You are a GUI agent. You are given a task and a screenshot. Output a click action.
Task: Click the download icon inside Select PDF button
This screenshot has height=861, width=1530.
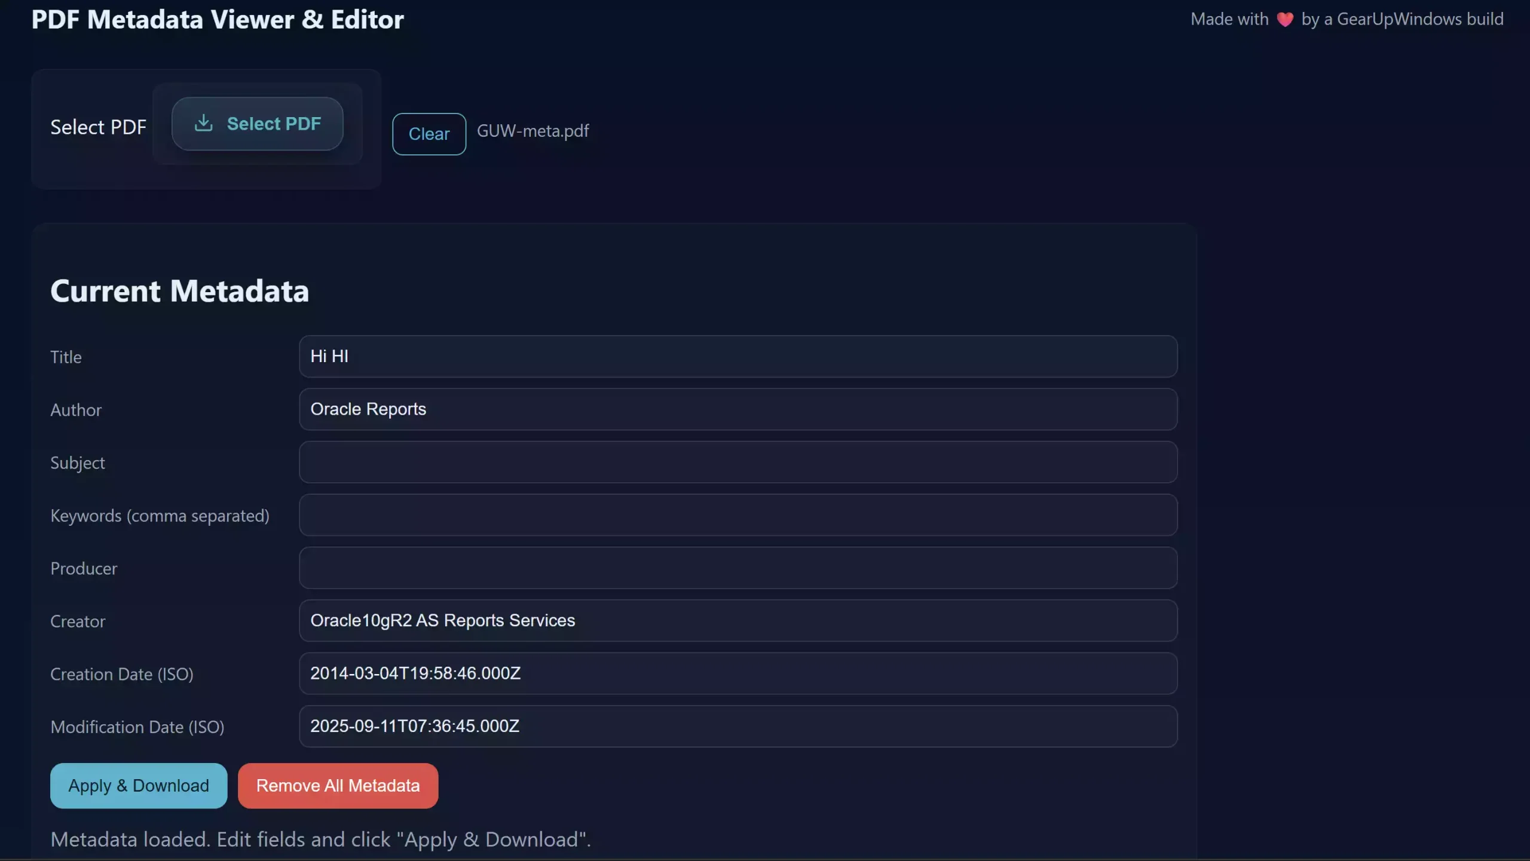point(204,123)
